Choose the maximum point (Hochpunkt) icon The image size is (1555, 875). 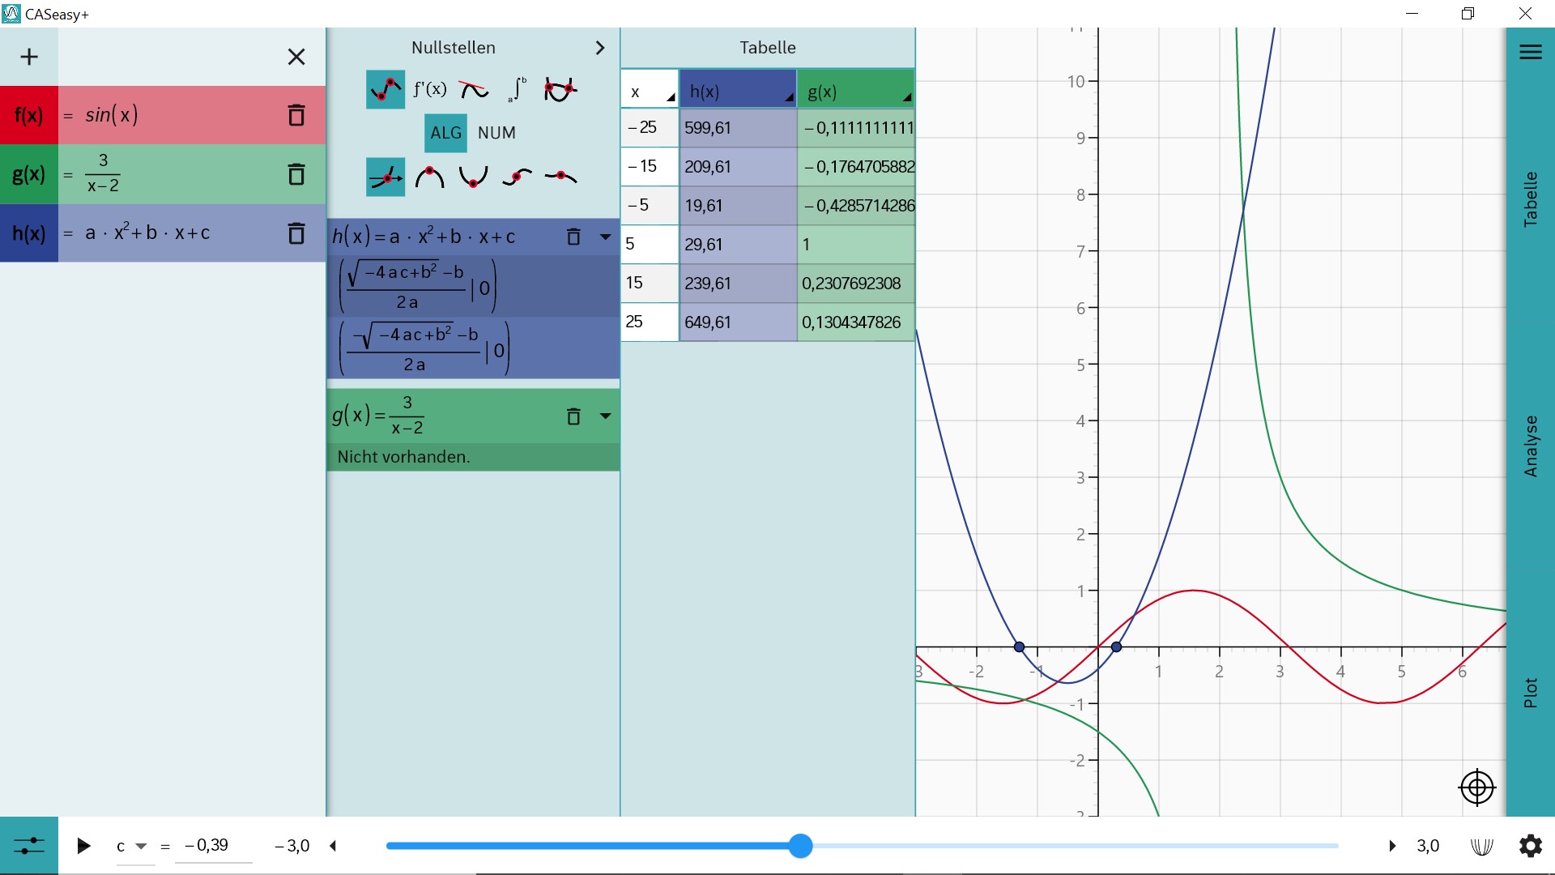coord(429,177)
